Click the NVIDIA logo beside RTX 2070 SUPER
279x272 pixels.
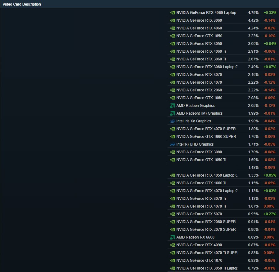pyautogui.click(x=173, y=230)
